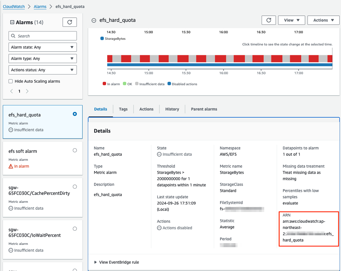Click the search magnifier in the Alarms panel
Viewport: 341px width, 271px height.
(x=13, y=35)
